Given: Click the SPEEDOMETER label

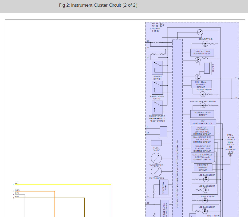Looking at the screenshot, I should 156,178.
